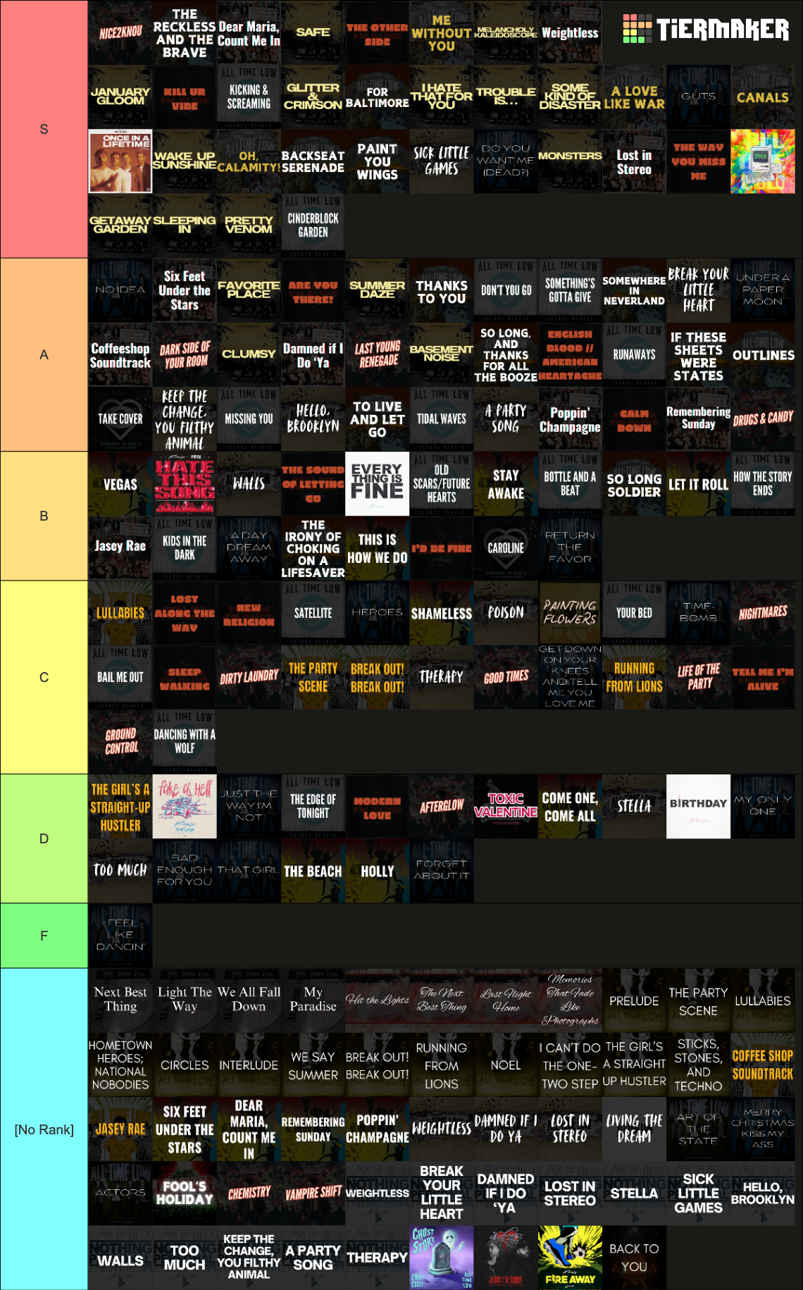Click the red Hate This Song tile
The width and height of the screenshot is (803, 1290).
185,484
